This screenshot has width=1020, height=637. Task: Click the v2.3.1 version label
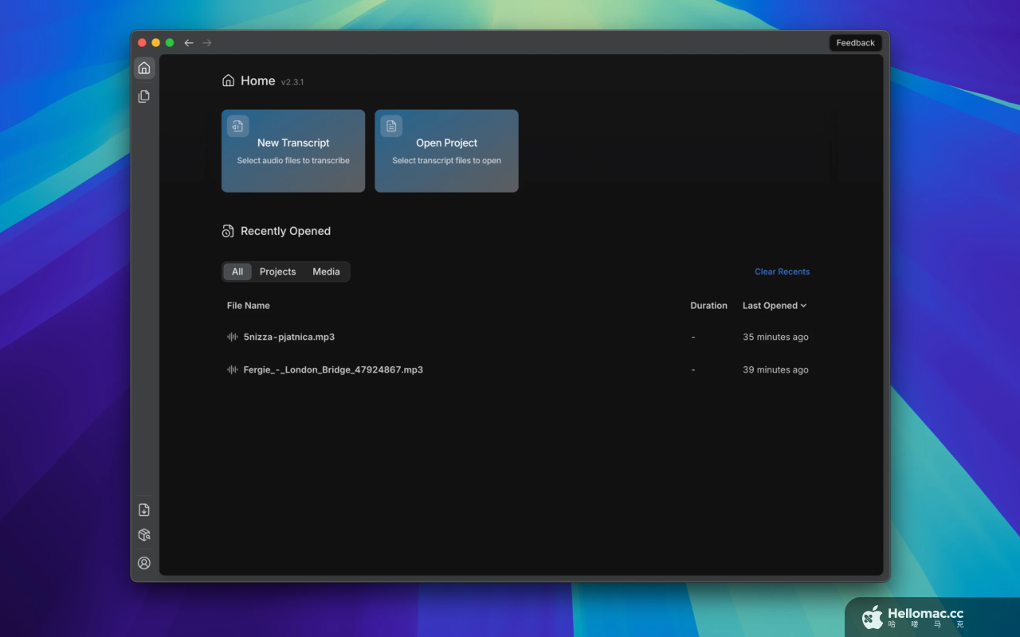292,82
